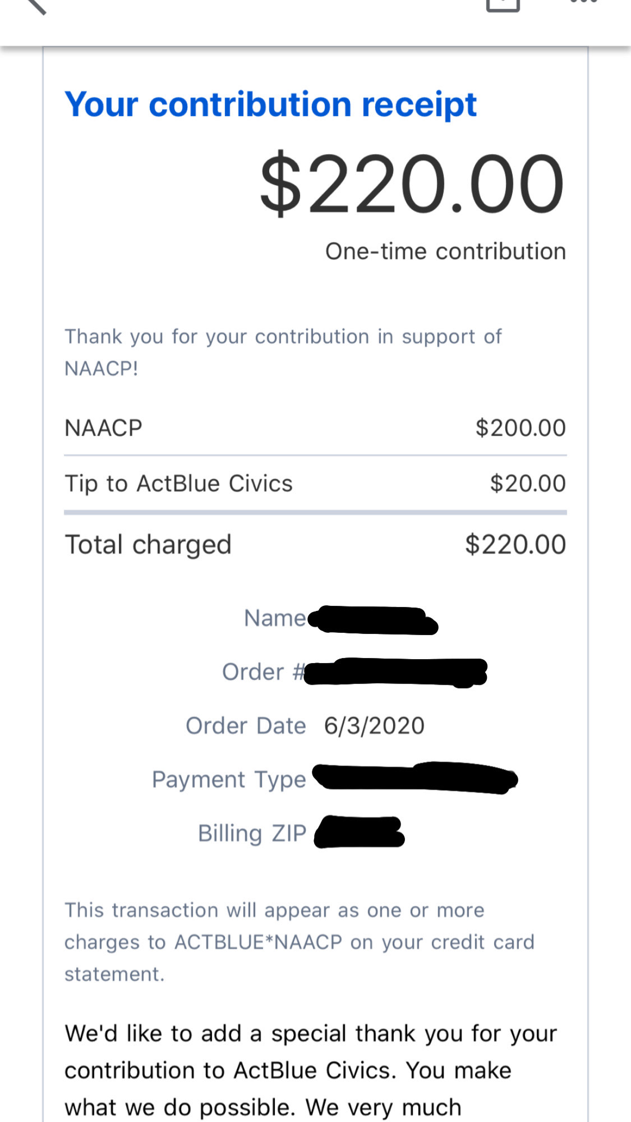Click the 'Your contribution receipt' heading
Screen dimensions: 631x1122
[270, 104]
